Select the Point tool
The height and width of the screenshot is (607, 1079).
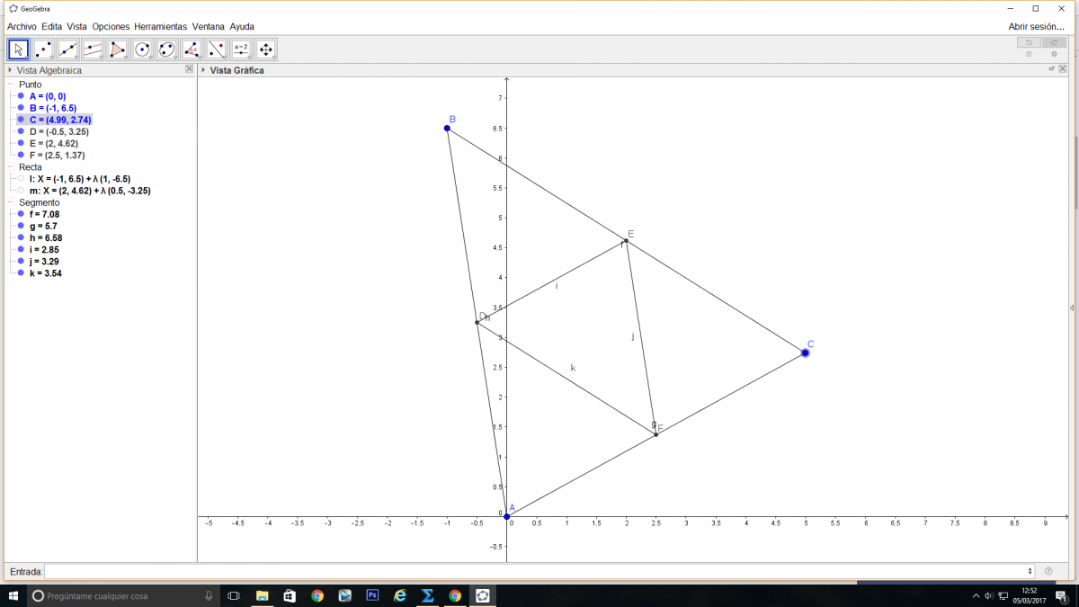pos(43,49)
